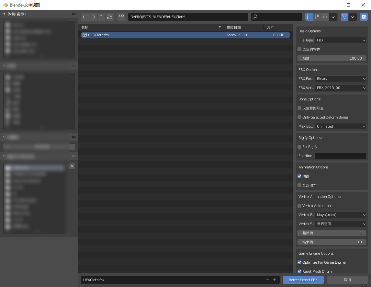Enable Vertex Animation checkbox
This screenshot has width=371, height=287.
(299, 206)
